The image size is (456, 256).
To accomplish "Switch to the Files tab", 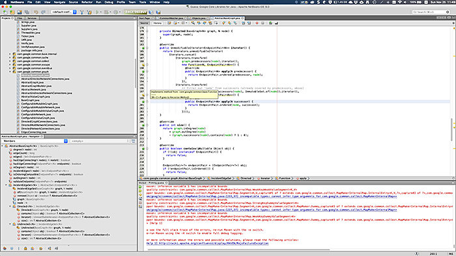I will pyautogui.click(x=20, y=18).
